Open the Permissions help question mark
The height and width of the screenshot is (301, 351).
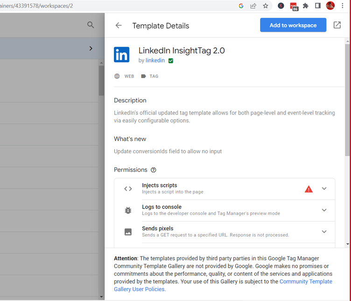click(x=154, y=170)
